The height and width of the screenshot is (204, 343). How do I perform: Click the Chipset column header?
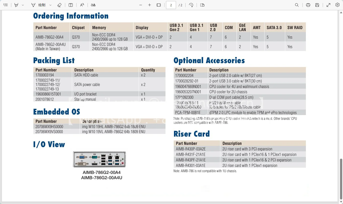[78, 28]
